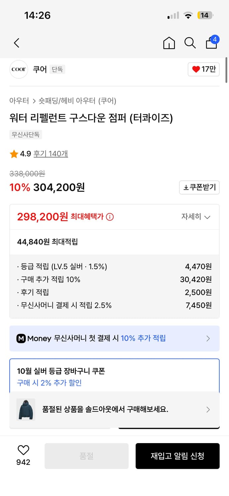The width and height of the screenshot is (229, 496).
Task: Tap the back arrow icon
Action: coord(17,43)
